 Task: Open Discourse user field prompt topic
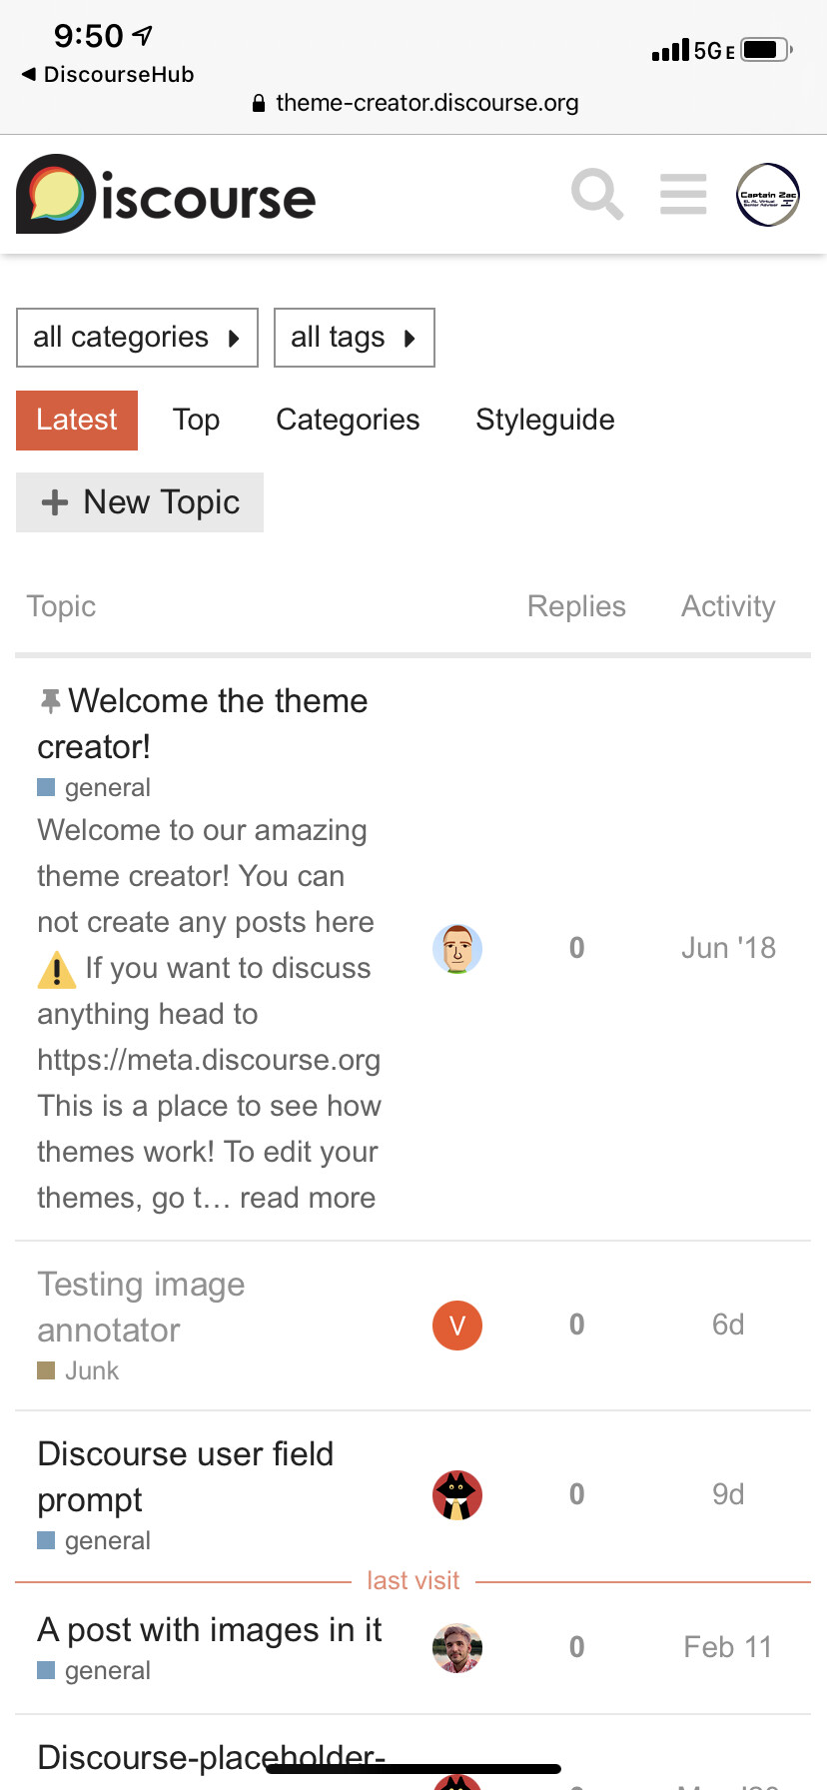coord(186,1476)
